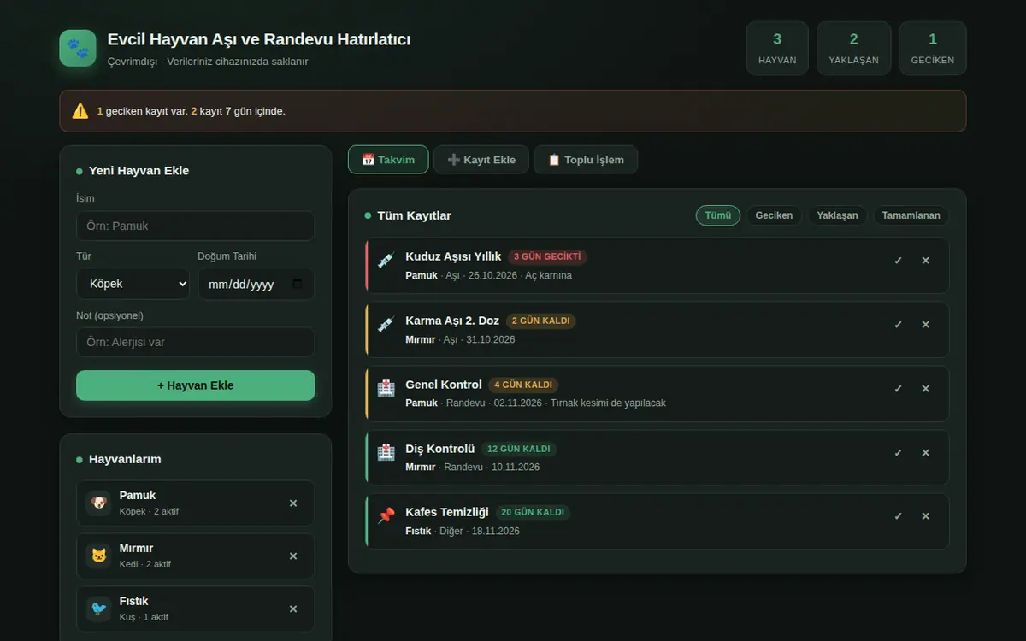This screenshot has width=1026, height=641.
Task: Delete the Kuduz Aşısı Yıllık record
Action: [x=925, y=261]
